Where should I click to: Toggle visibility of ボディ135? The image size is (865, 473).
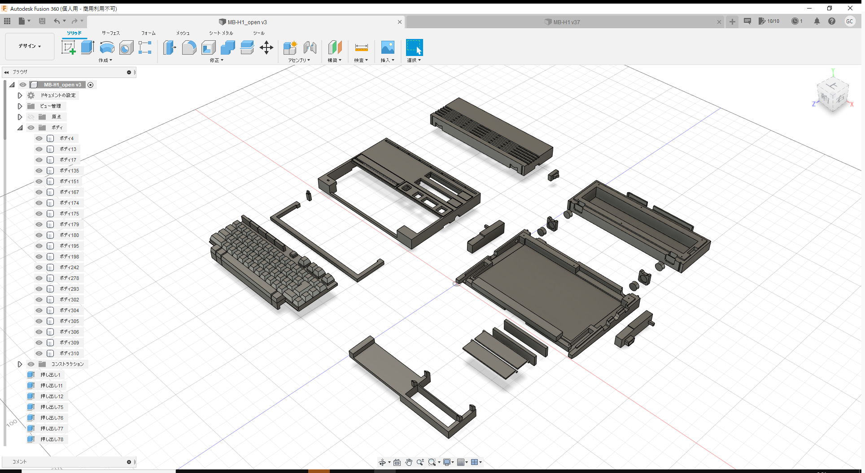39,171
